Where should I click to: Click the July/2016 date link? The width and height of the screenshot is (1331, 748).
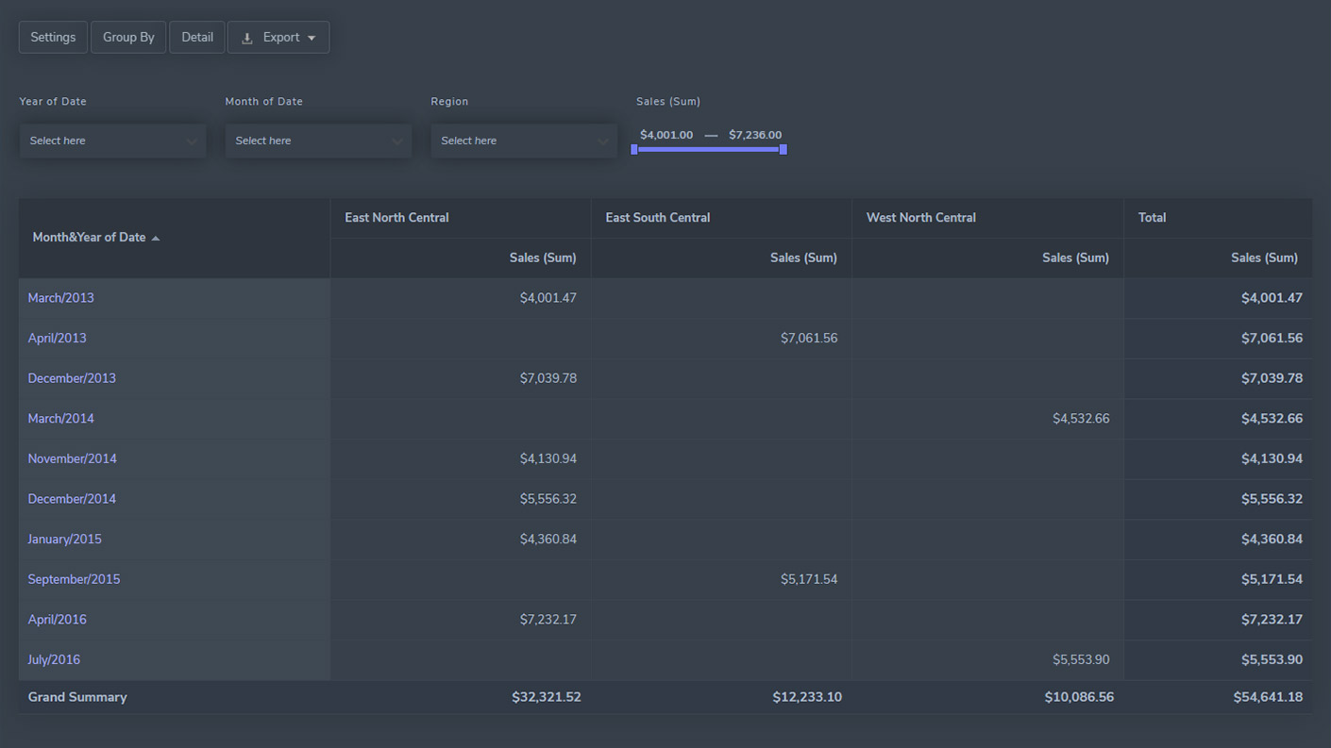tap(54, 660)
